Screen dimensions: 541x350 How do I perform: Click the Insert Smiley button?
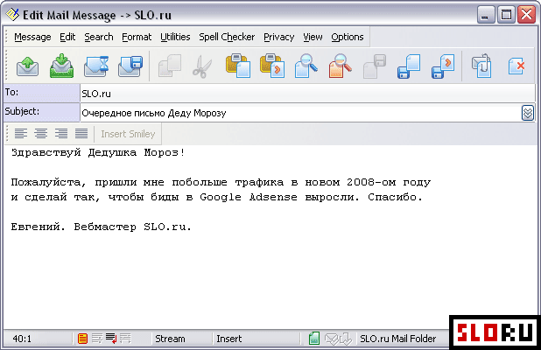128,134
